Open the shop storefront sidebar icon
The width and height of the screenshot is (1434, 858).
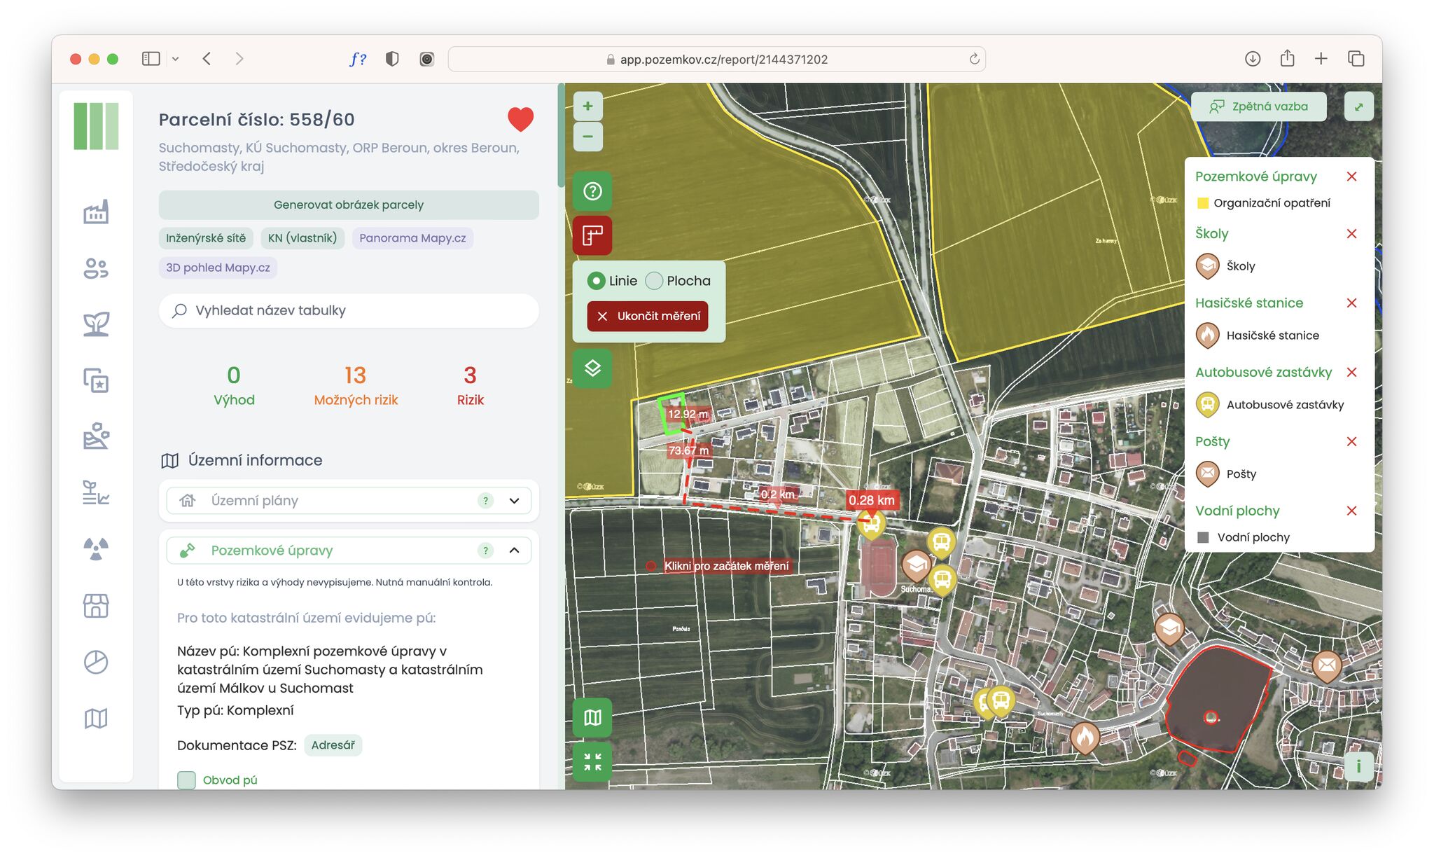point(96,606)
